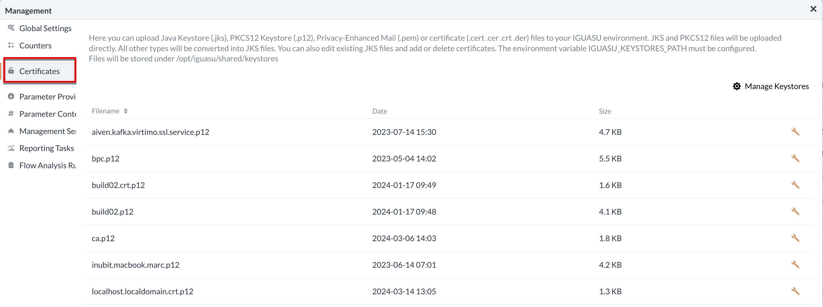
Task: Open Global Settings from the sidebar
Action: point(44,28)
